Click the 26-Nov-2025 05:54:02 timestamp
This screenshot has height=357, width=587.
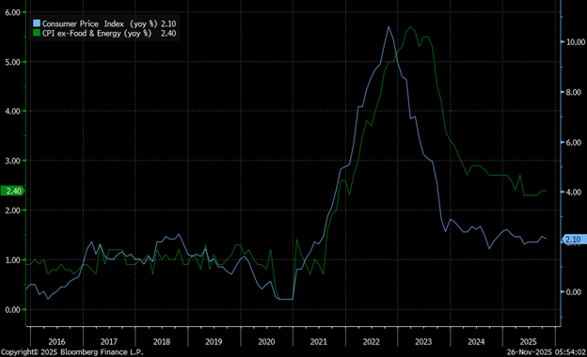[547, 352]
